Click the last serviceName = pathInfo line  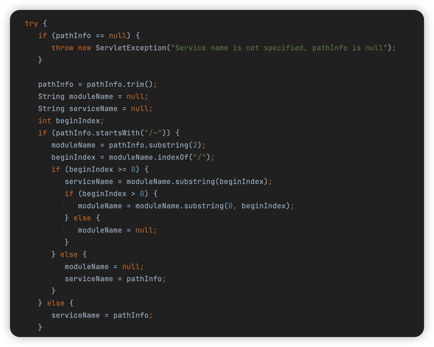pos(102,315)
